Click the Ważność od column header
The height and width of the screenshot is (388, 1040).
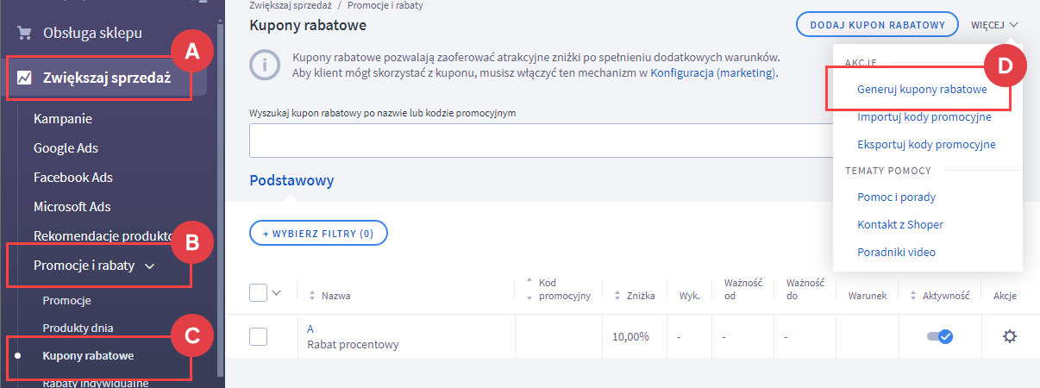coord(743,290)
